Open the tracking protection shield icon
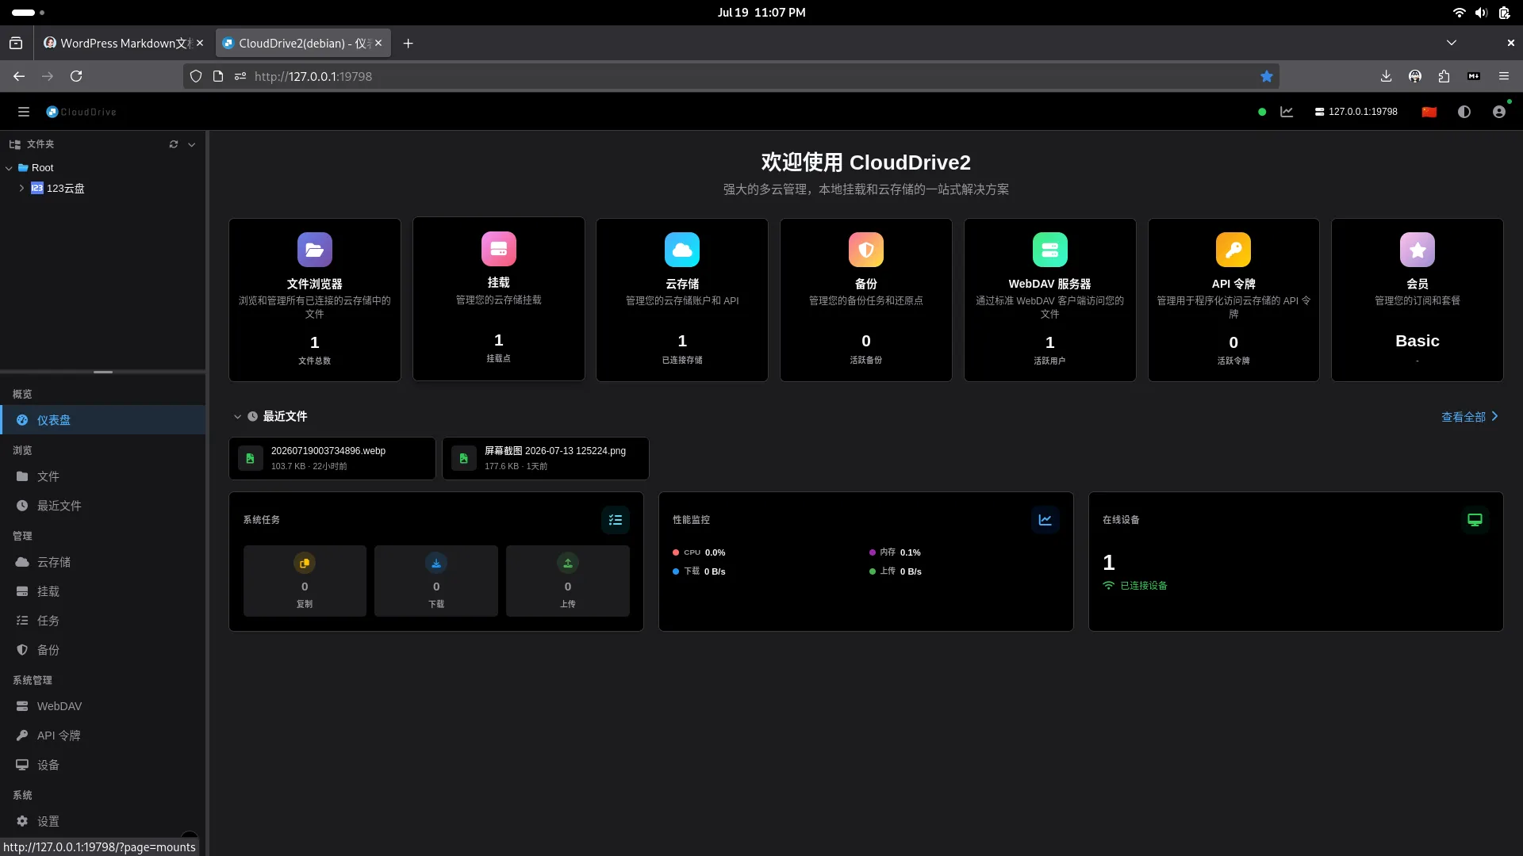This screenshot has width=1523, height=856. click(196, 76)
